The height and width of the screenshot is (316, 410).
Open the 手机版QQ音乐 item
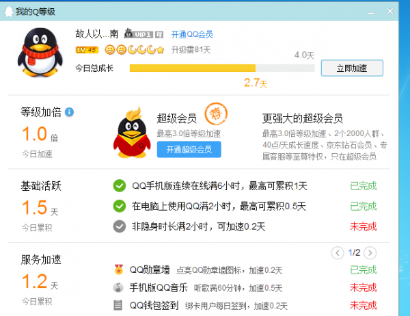click(x=159, y=288)
